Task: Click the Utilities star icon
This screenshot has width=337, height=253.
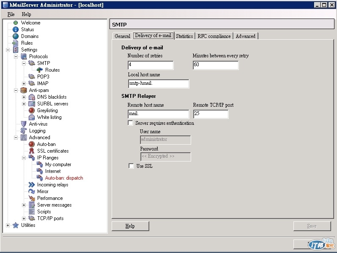Action: point(16,225)
